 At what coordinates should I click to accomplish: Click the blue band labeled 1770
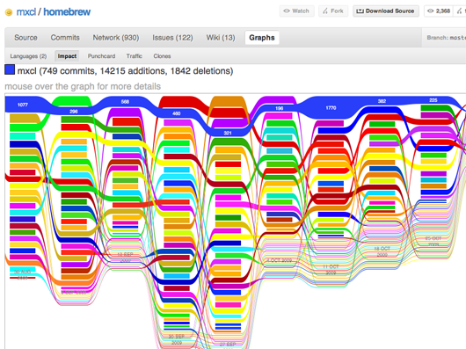331,108
